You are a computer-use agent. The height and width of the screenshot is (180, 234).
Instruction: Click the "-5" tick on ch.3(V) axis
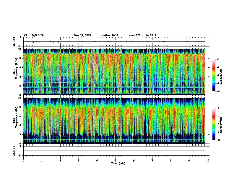20,156
